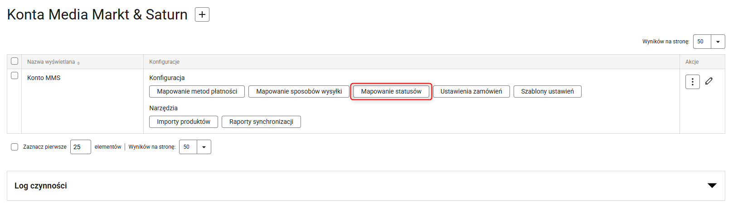Click the Akcje column header

[692, 62]
